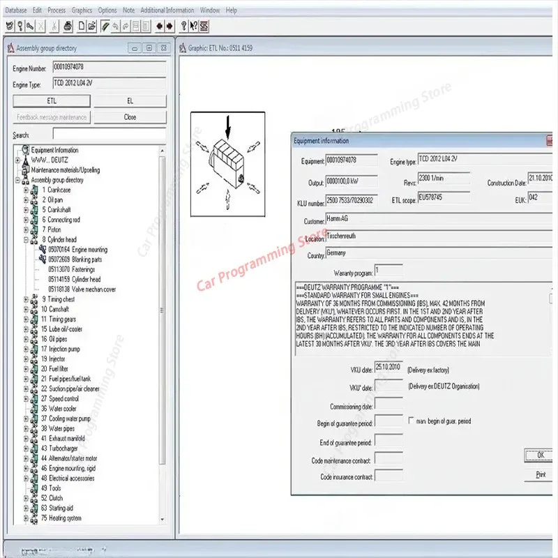Viewport: 558px width, 558px height.
Task: Click the printer icon in toolbar
Action: click(x=68, y=26)
